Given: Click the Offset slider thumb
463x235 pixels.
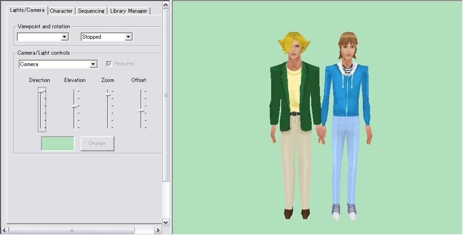Looking at the screenshot, I should click(142, 110).
